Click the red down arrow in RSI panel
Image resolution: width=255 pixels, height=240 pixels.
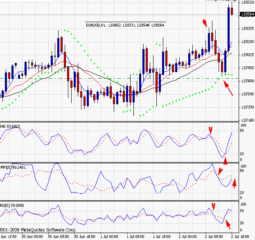coord(213,206)
